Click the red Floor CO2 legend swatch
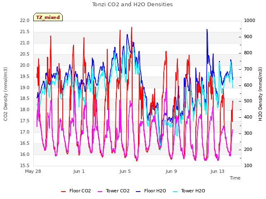Image resolution: width=266 pixels, height=199 pixels. pos(64,192)
